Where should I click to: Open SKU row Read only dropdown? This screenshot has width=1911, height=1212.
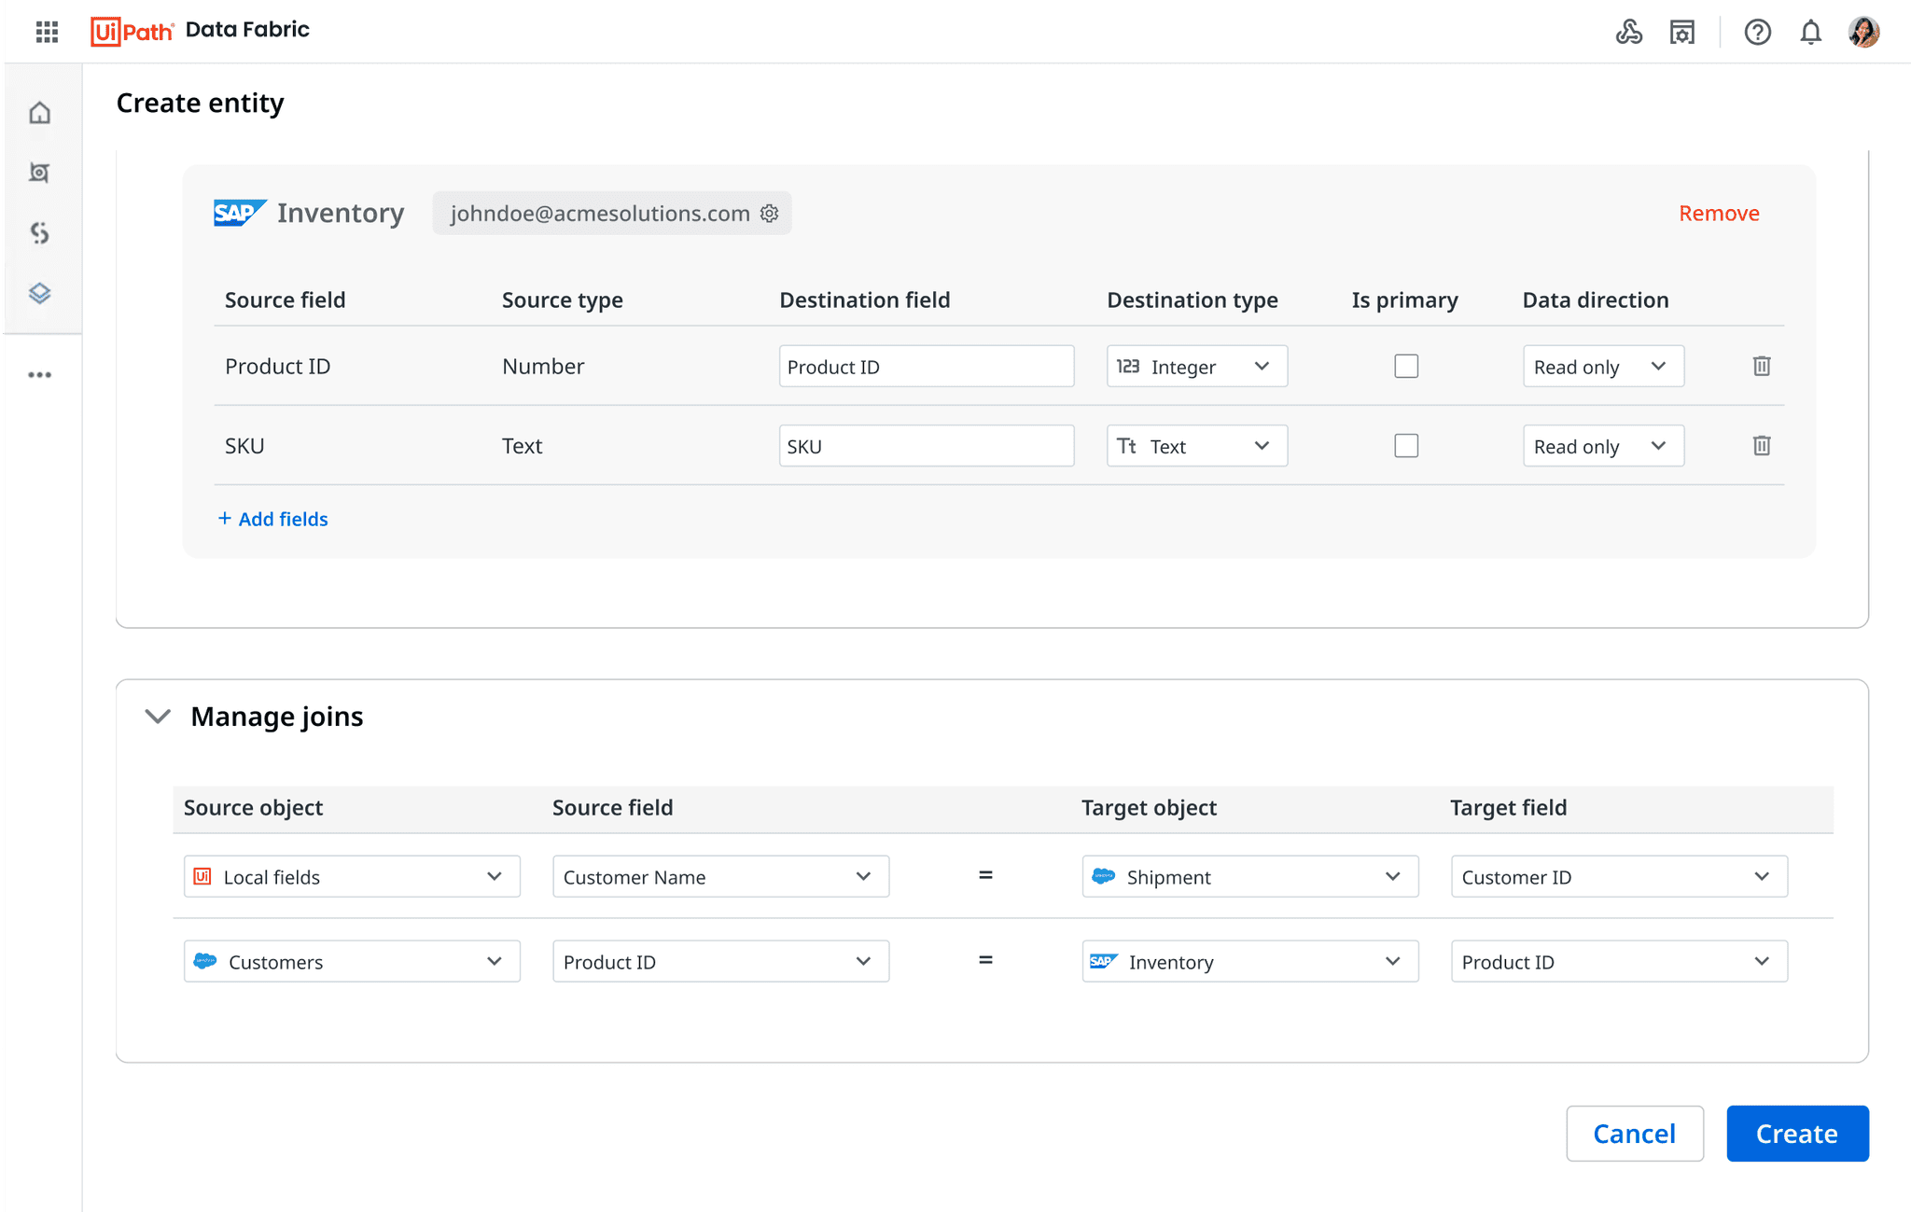click(1602, 446)
